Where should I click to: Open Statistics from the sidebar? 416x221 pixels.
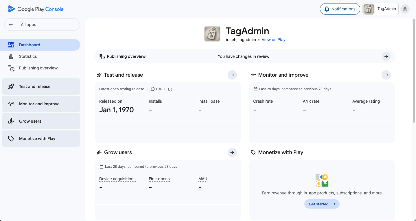tap(28, 56)
